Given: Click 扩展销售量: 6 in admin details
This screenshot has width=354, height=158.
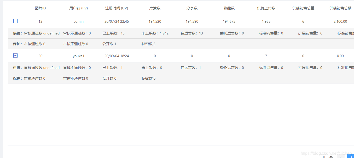Looking at the screenshot, I should (x=310, y=33).
